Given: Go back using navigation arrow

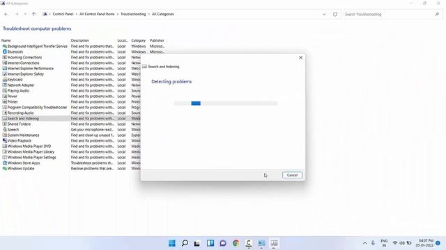Looking at the screenshot, I should 6,14.
